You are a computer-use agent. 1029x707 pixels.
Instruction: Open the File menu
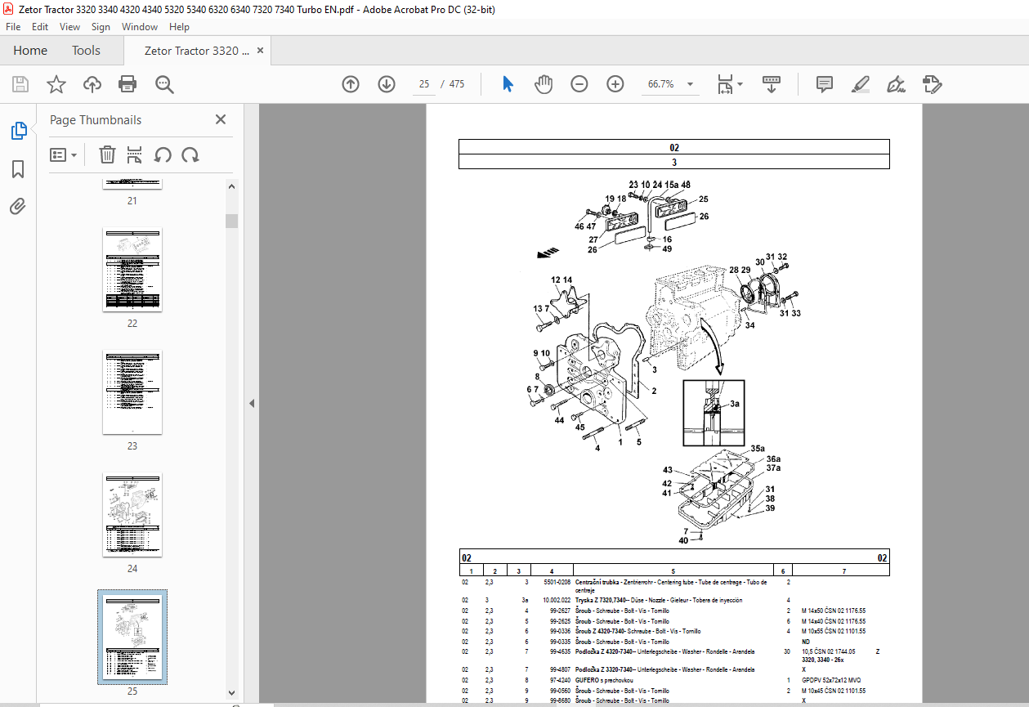[13, 27]
